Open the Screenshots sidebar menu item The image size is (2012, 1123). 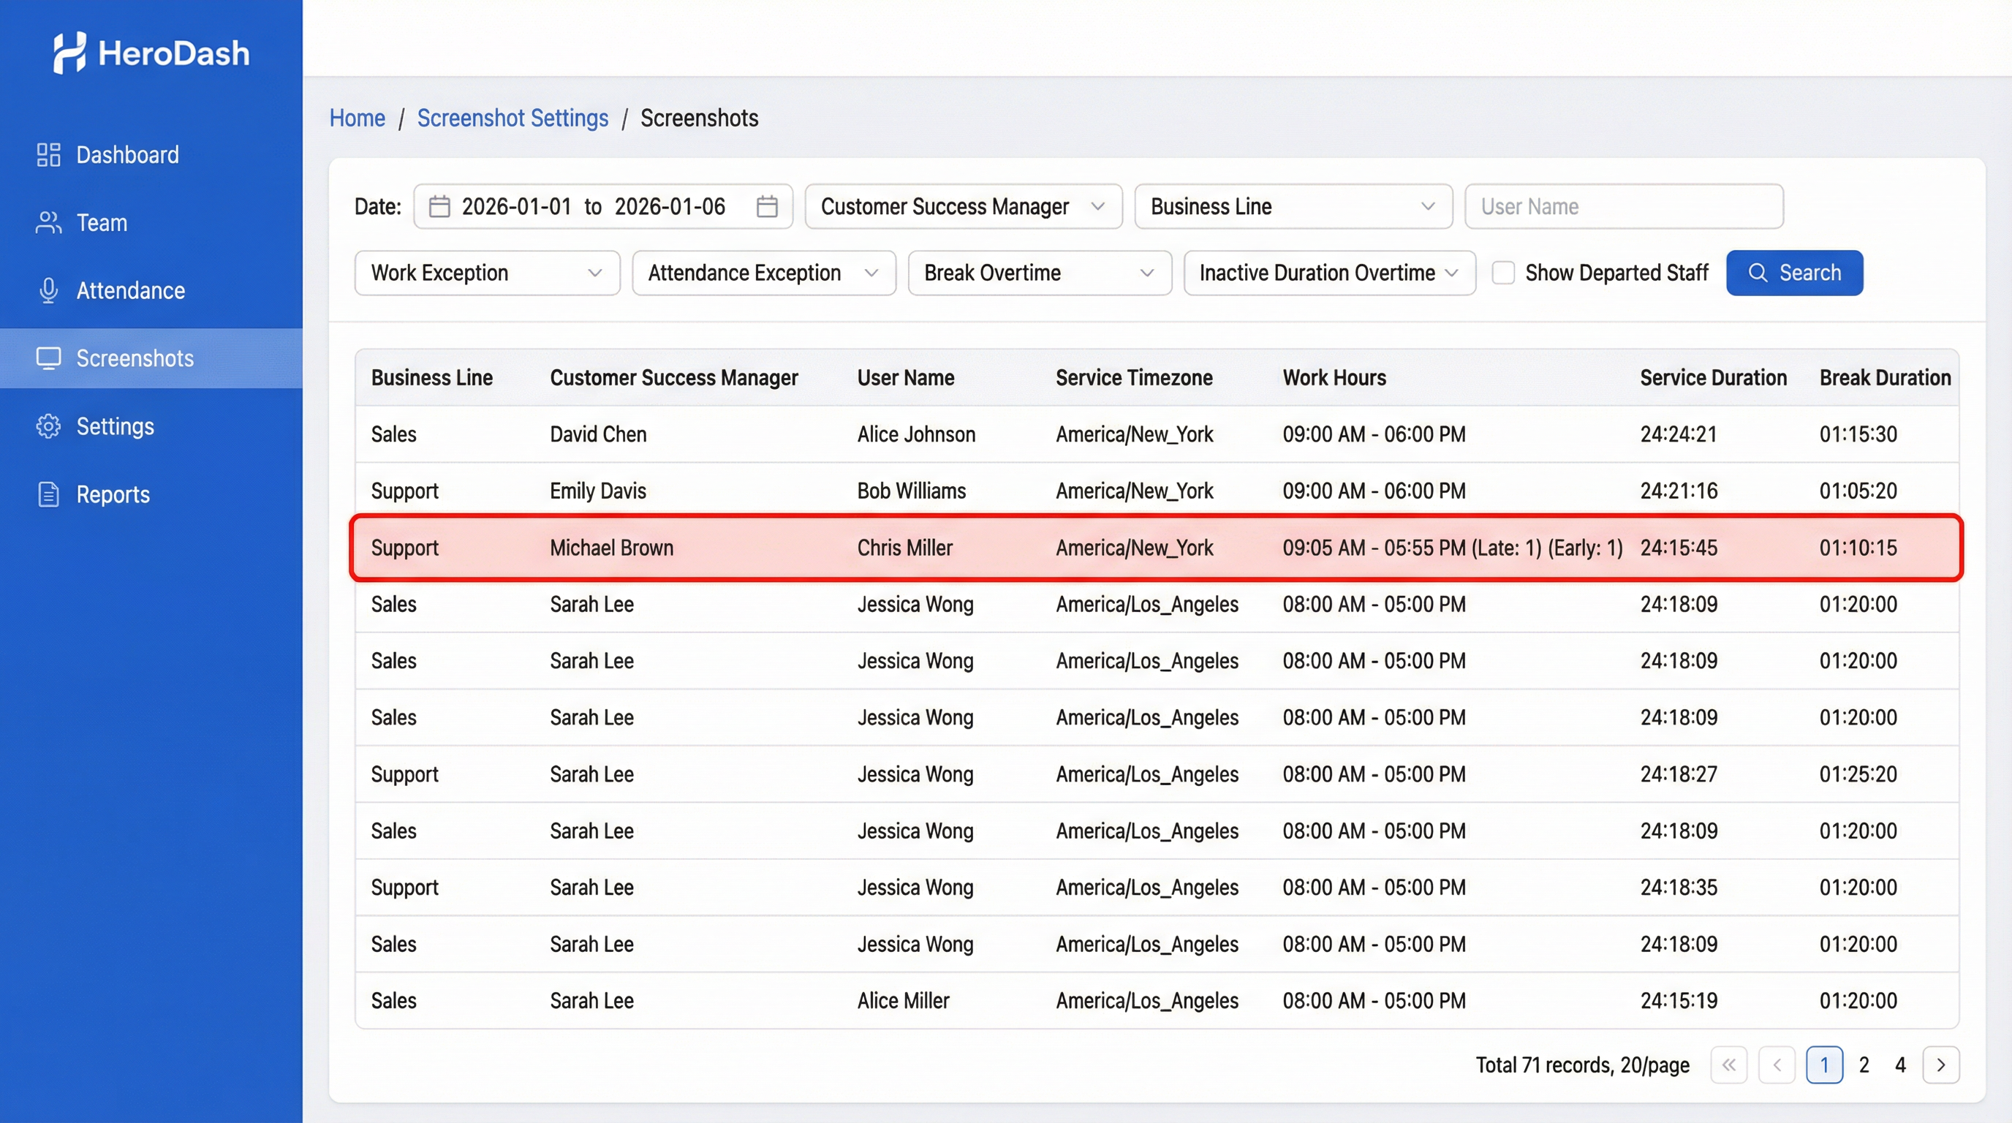point(135,358)
